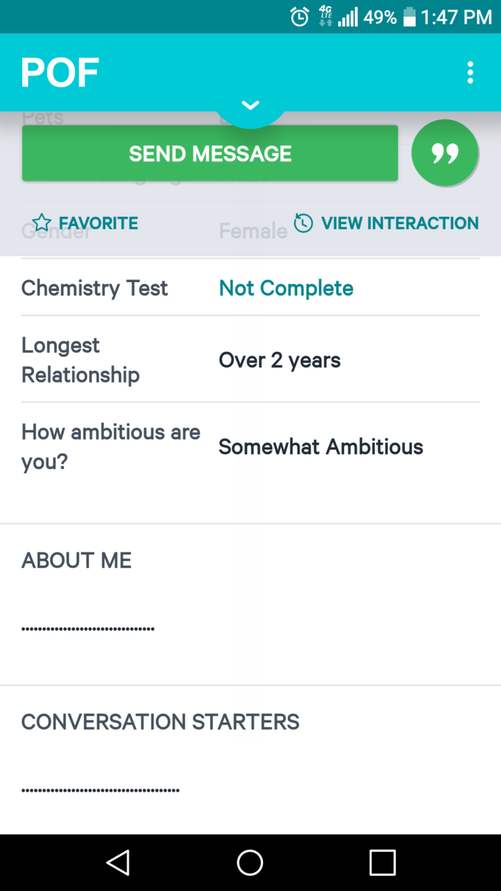Tap the View Interaction clock icon
The width and height of the screenshot is (501, 891).
tap(303, 223)
